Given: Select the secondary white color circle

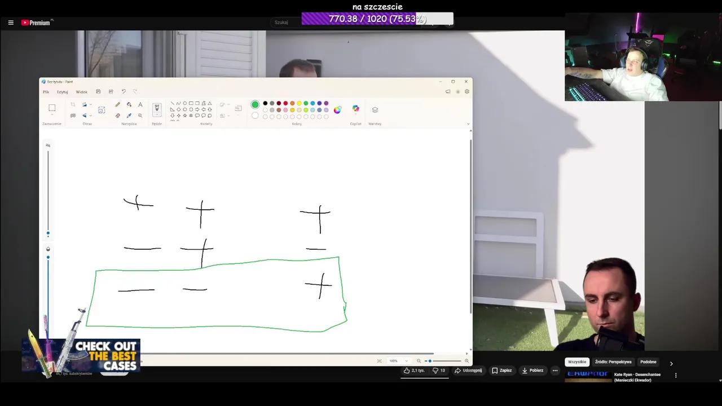Looking at the screenshot, I should [255, 116].
